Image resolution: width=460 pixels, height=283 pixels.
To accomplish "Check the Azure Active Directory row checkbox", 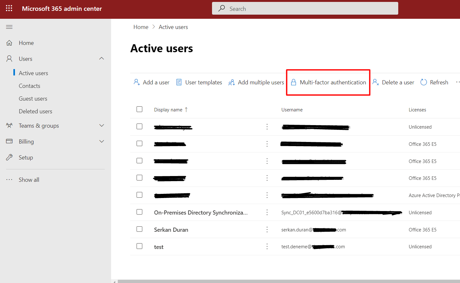I will point(139,195).
